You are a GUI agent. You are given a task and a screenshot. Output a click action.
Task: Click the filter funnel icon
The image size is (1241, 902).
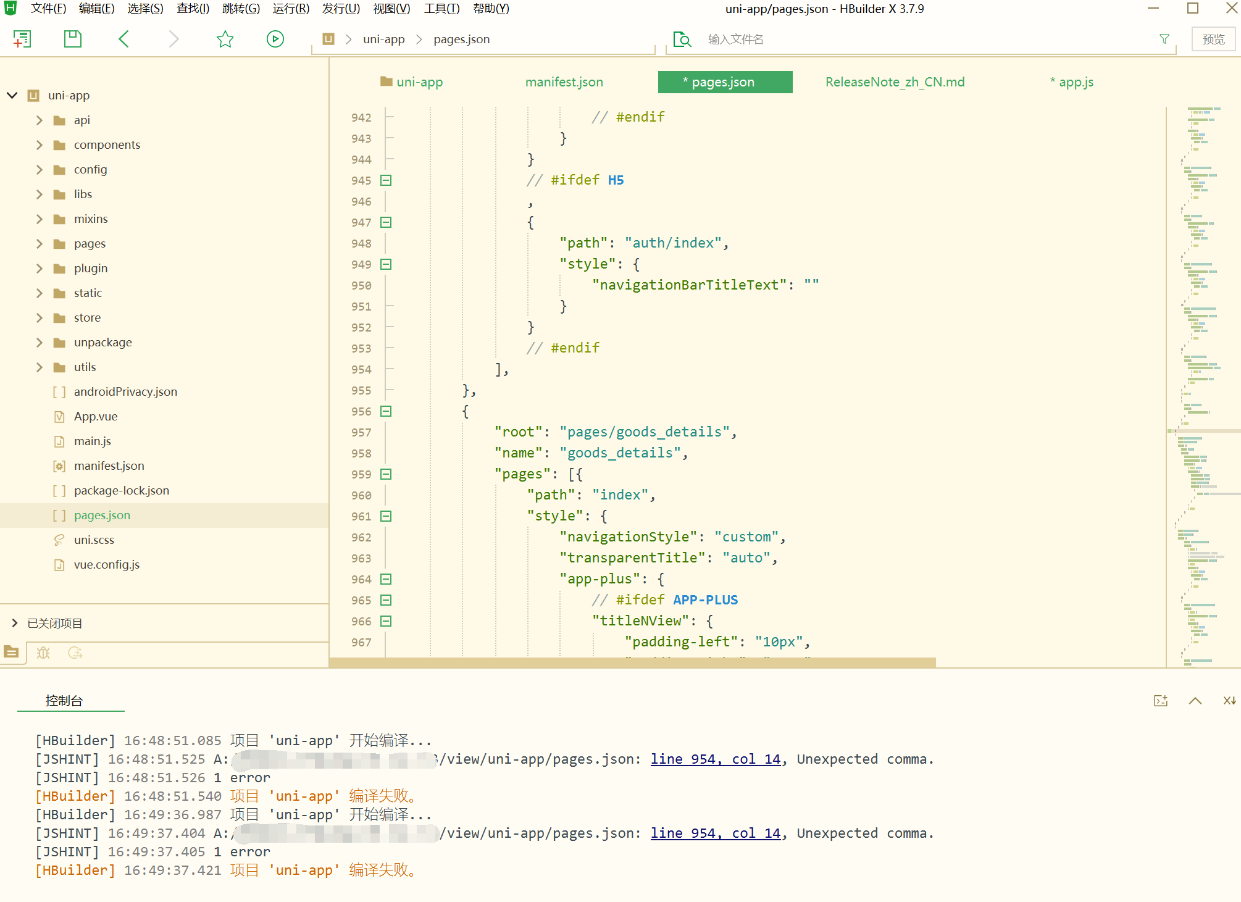1164,39
